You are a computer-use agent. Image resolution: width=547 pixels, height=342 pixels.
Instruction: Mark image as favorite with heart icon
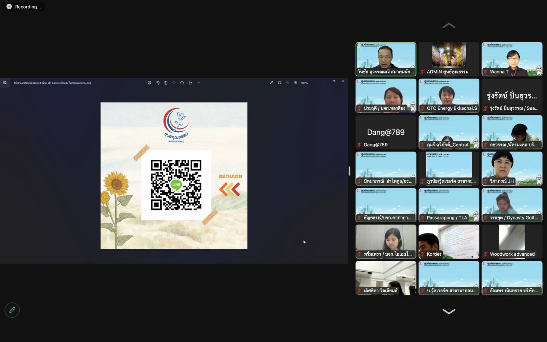click(174, 83)
